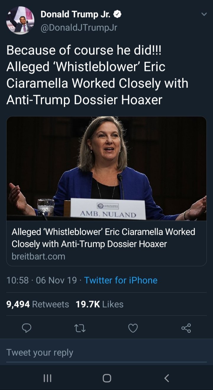Image resolution: width=213 pixels, height=390 pixels.
Task: Tap the 10:58 06 Nov 19 timestamp
Action: 41,280
